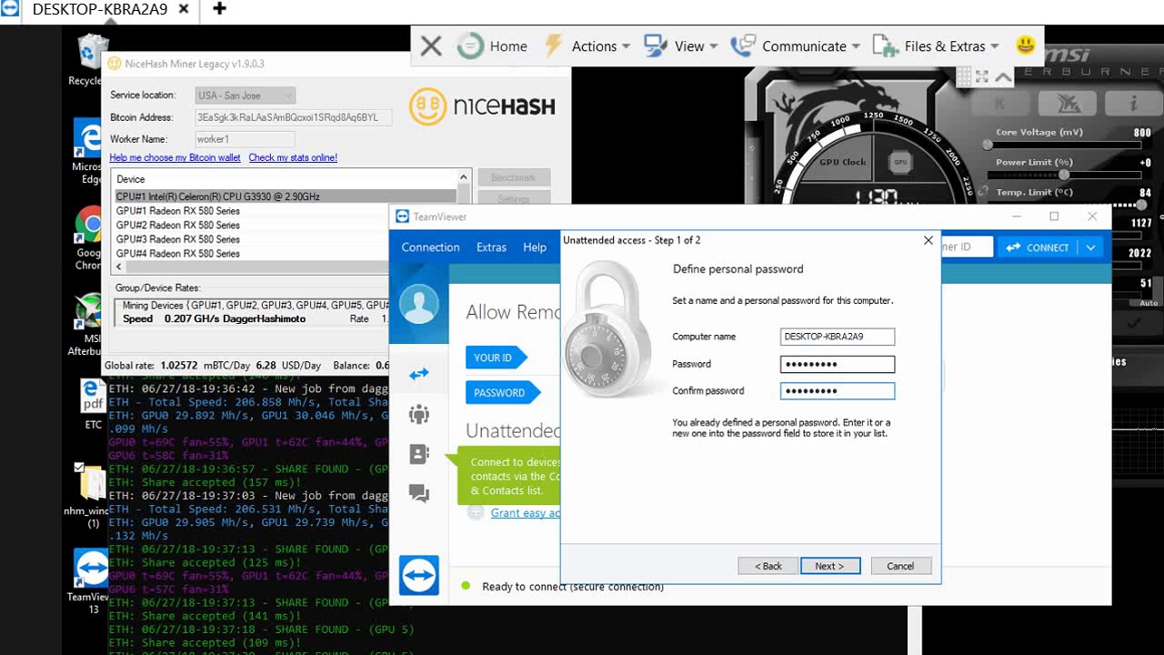The height and width of the screenshot is (655, 1164).
Task: Select CPU#1 Intel Celeron G3930 device row
Action: coord(285,196)
